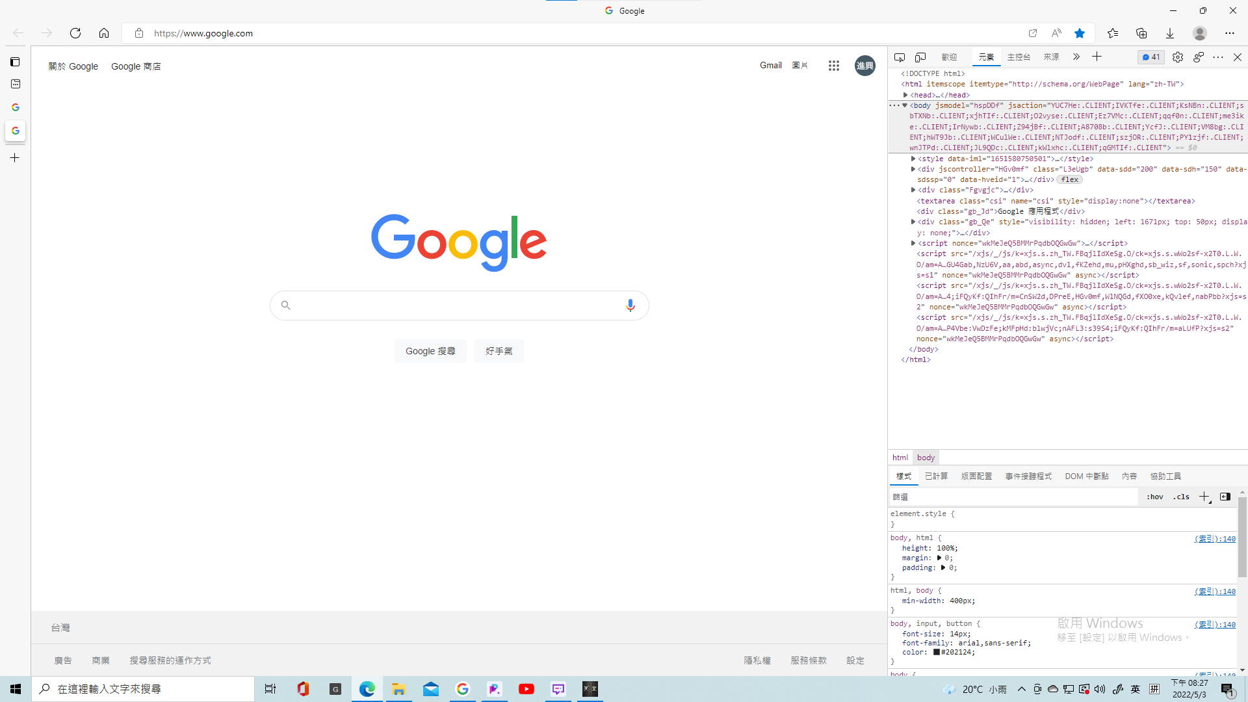1248x702 pixels.
Task: Toggle the .cls class editor
Action: coord(1181,497)
